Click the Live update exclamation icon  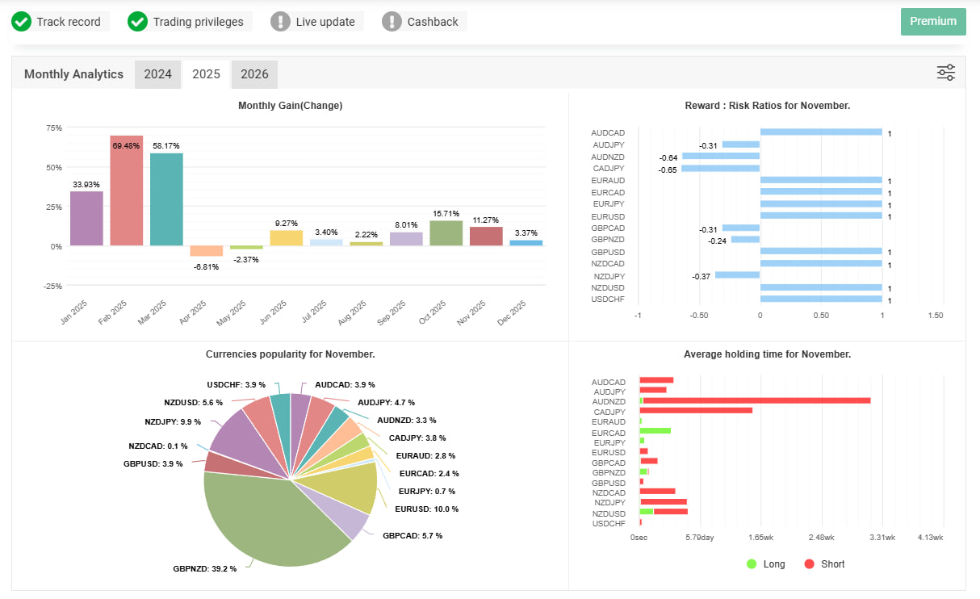[x=280, y=22]
